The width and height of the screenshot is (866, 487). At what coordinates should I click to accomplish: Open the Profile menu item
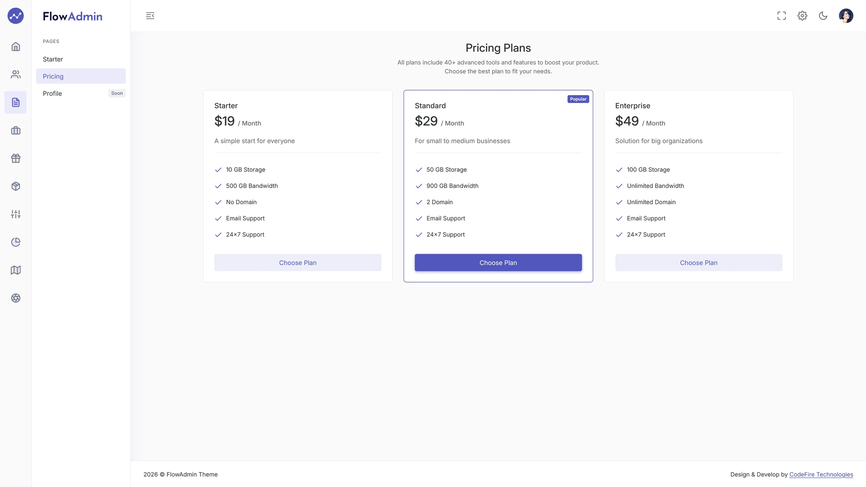tap(81, 93)
